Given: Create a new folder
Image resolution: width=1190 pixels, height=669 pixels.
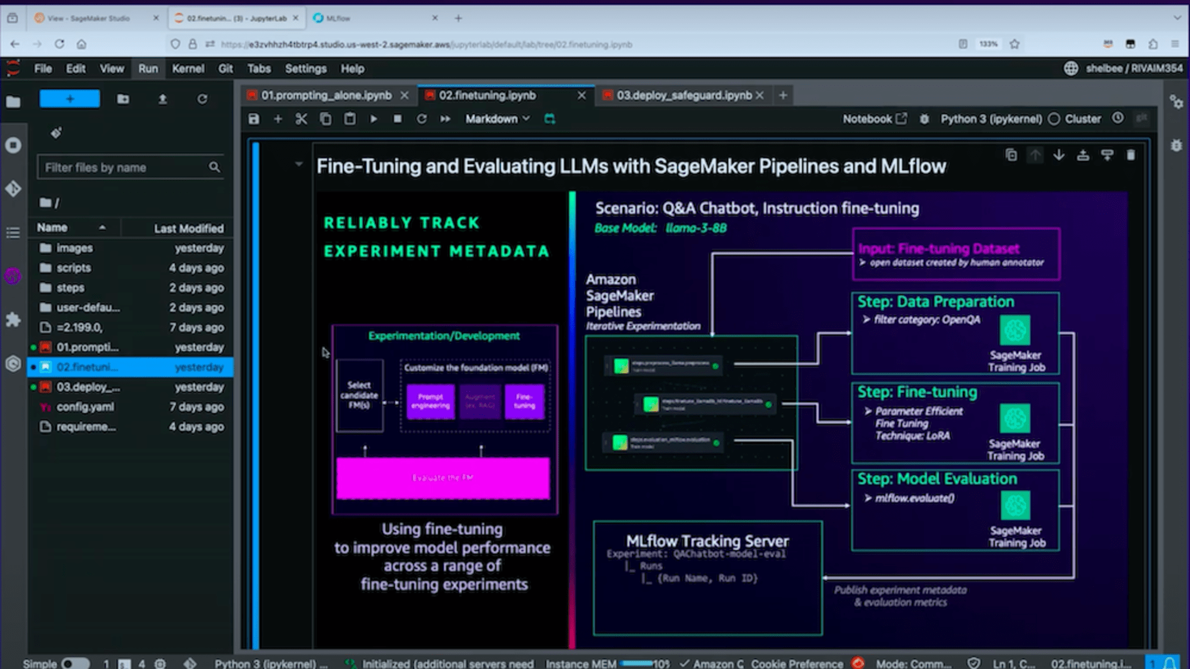Looking at the screenshot, I should point(123,99).
